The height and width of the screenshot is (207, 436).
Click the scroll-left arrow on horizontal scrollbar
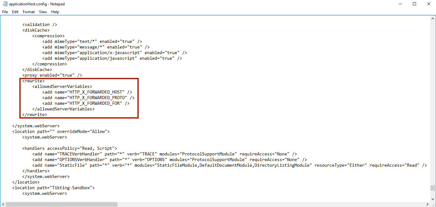point(3,204)
